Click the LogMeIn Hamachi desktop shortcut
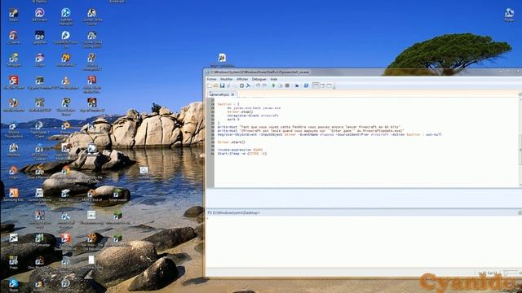Screen dimensions: 522x293 tap(65, 16)
